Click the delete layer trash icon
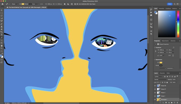 tap(177, 102)
